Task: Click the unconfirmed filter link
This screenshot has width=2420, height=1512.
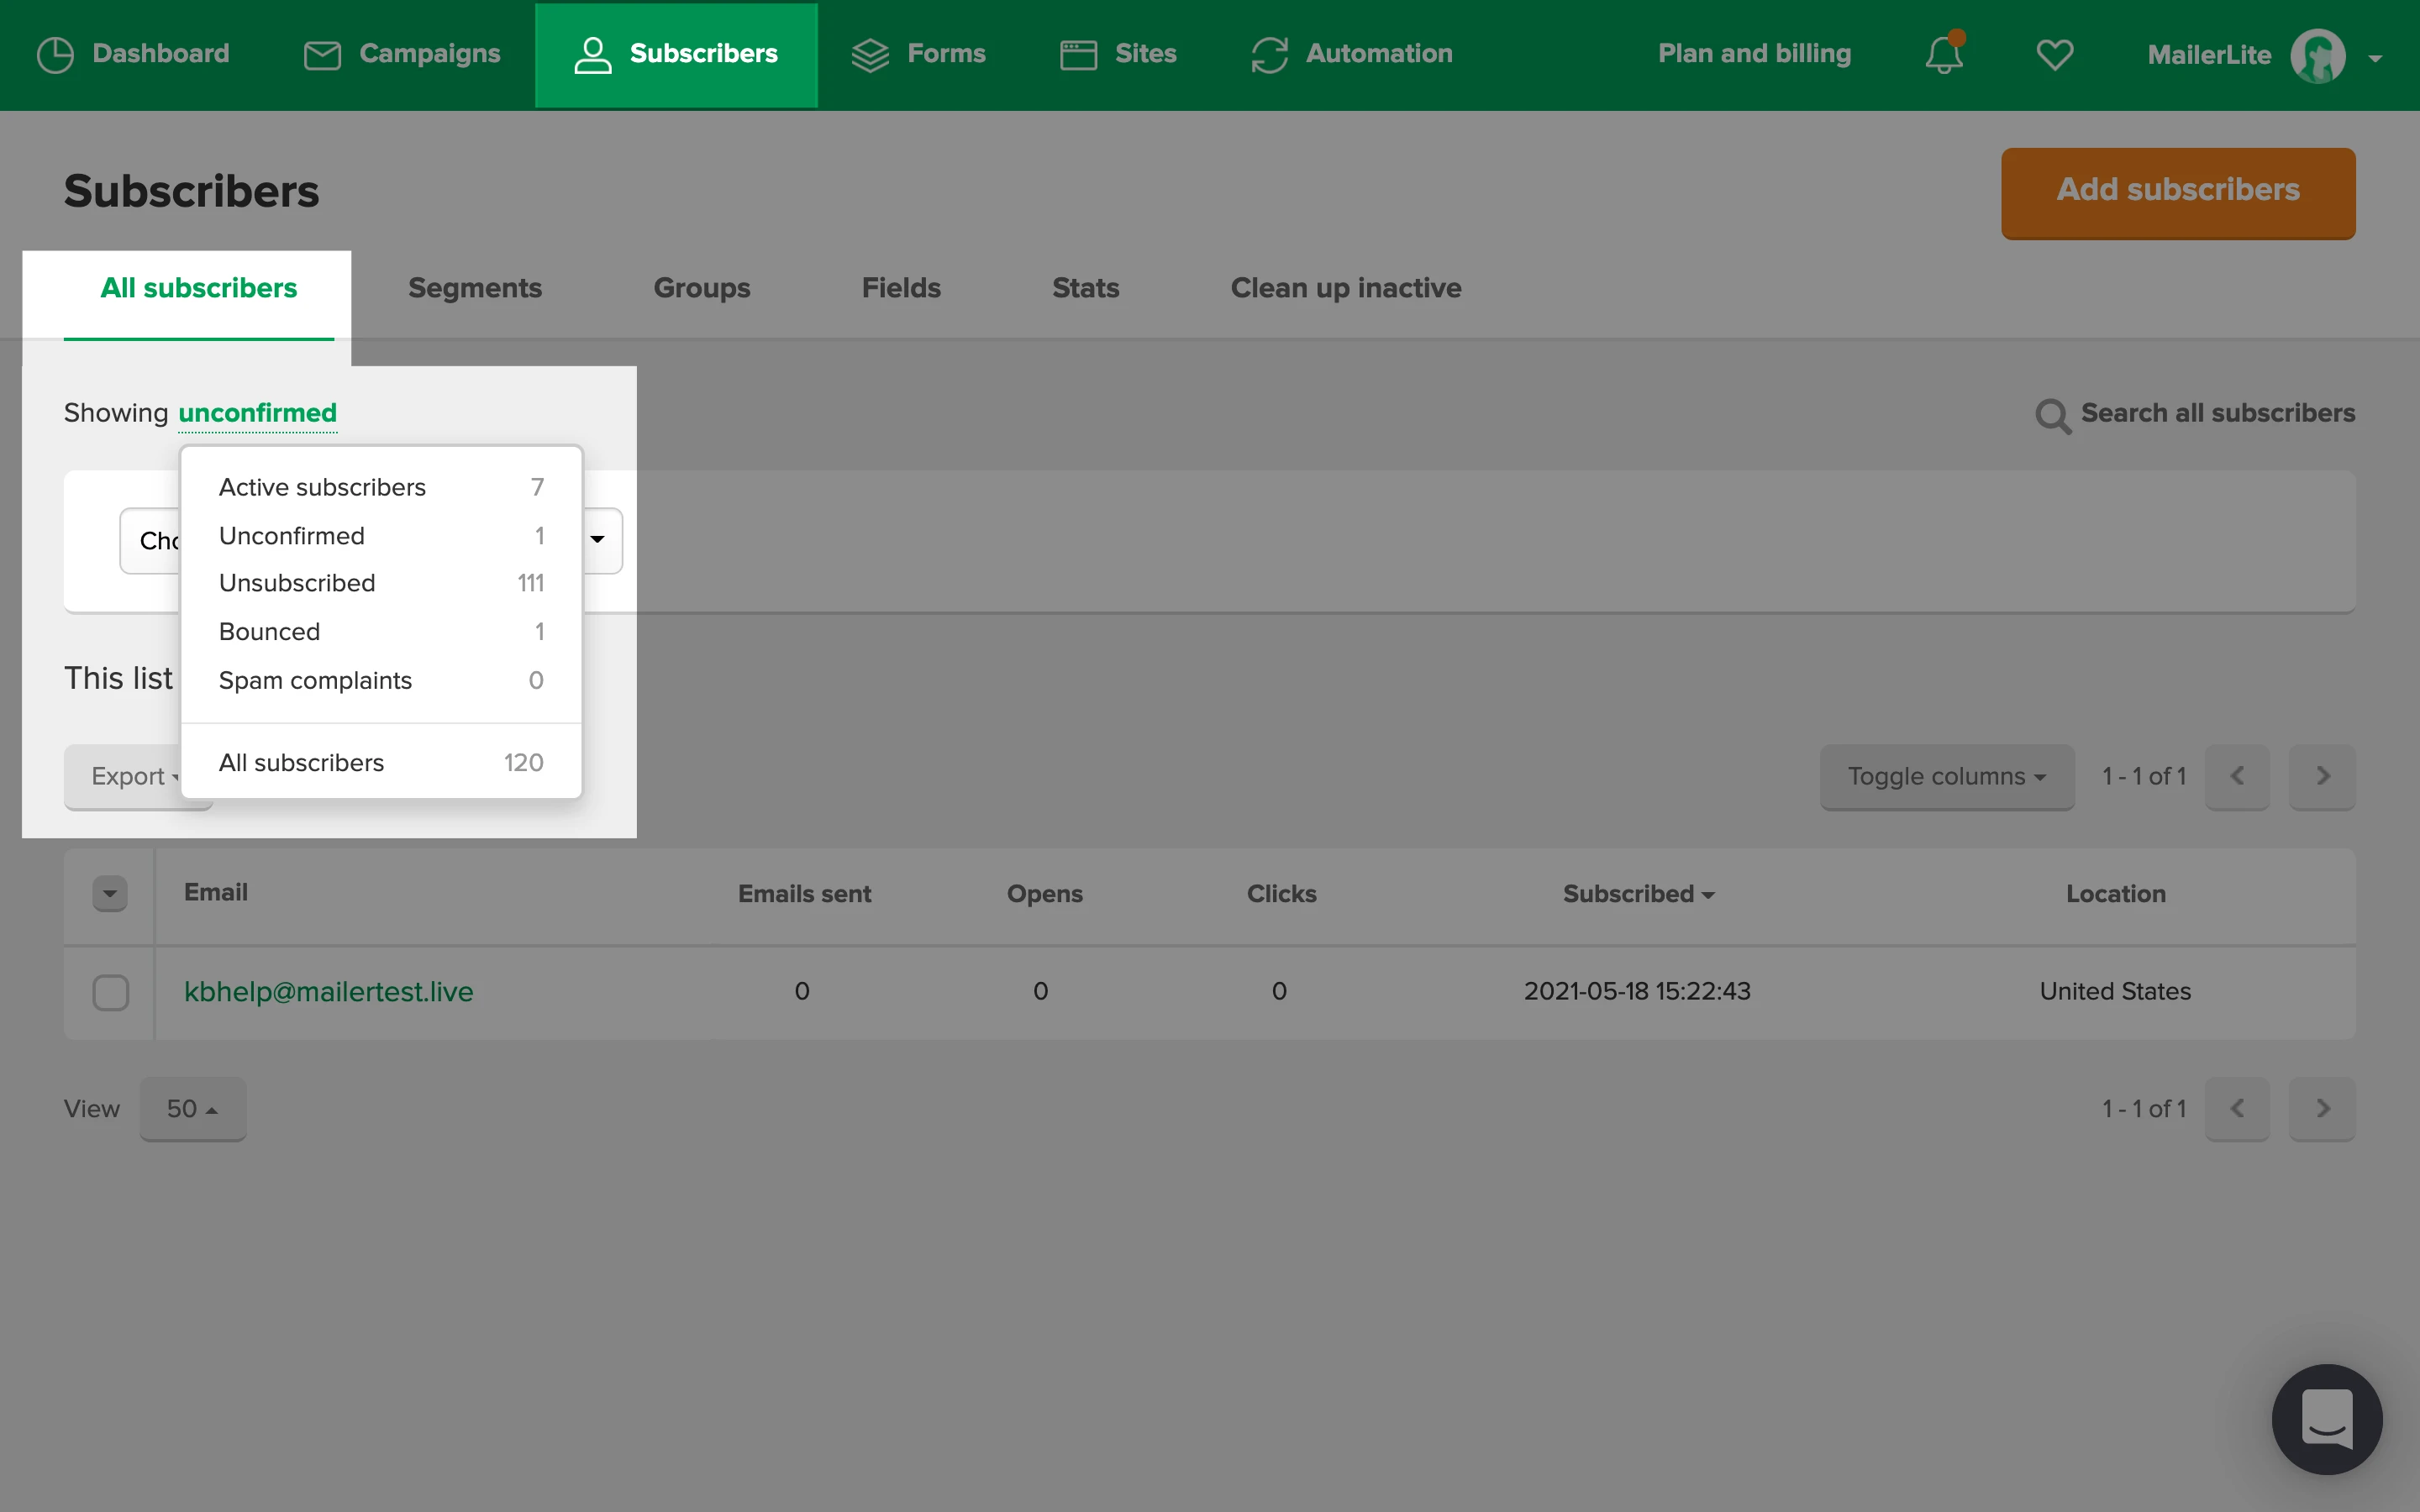Action: click(257, 413)
